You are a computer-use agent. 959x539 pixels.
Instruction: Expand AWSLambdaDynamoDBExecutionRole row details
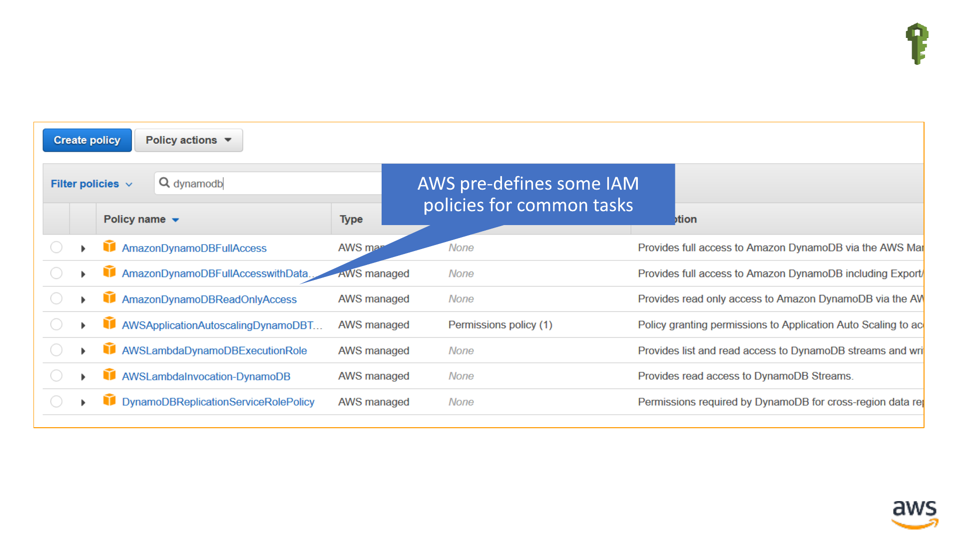[83, 351]
